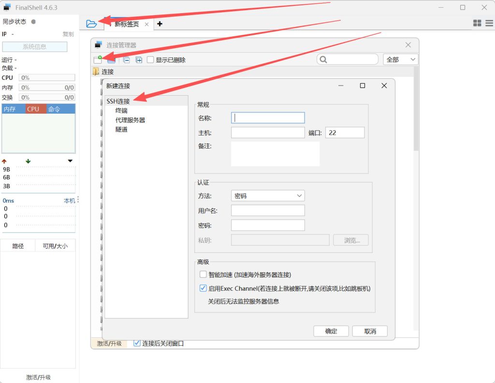Image resolution: width=495 pixels, height=383 pixels.
Task: Click the 主机 host input field
Action: 268,133
